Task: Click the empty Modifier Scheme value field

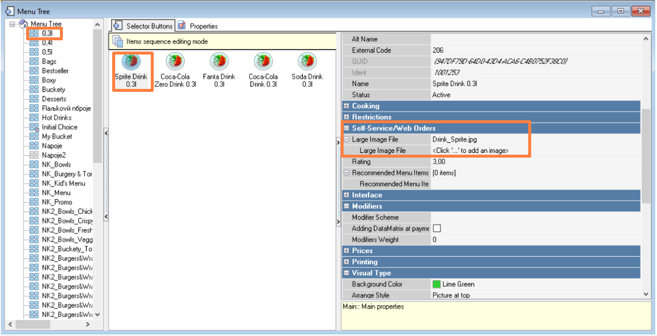Action: click(x=535, y=217)
